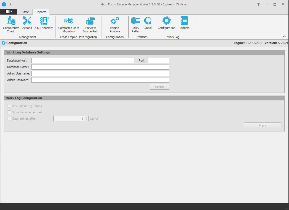Open Work Log Reports
Viewport: 289px width, 210px height.
[184, 23]
